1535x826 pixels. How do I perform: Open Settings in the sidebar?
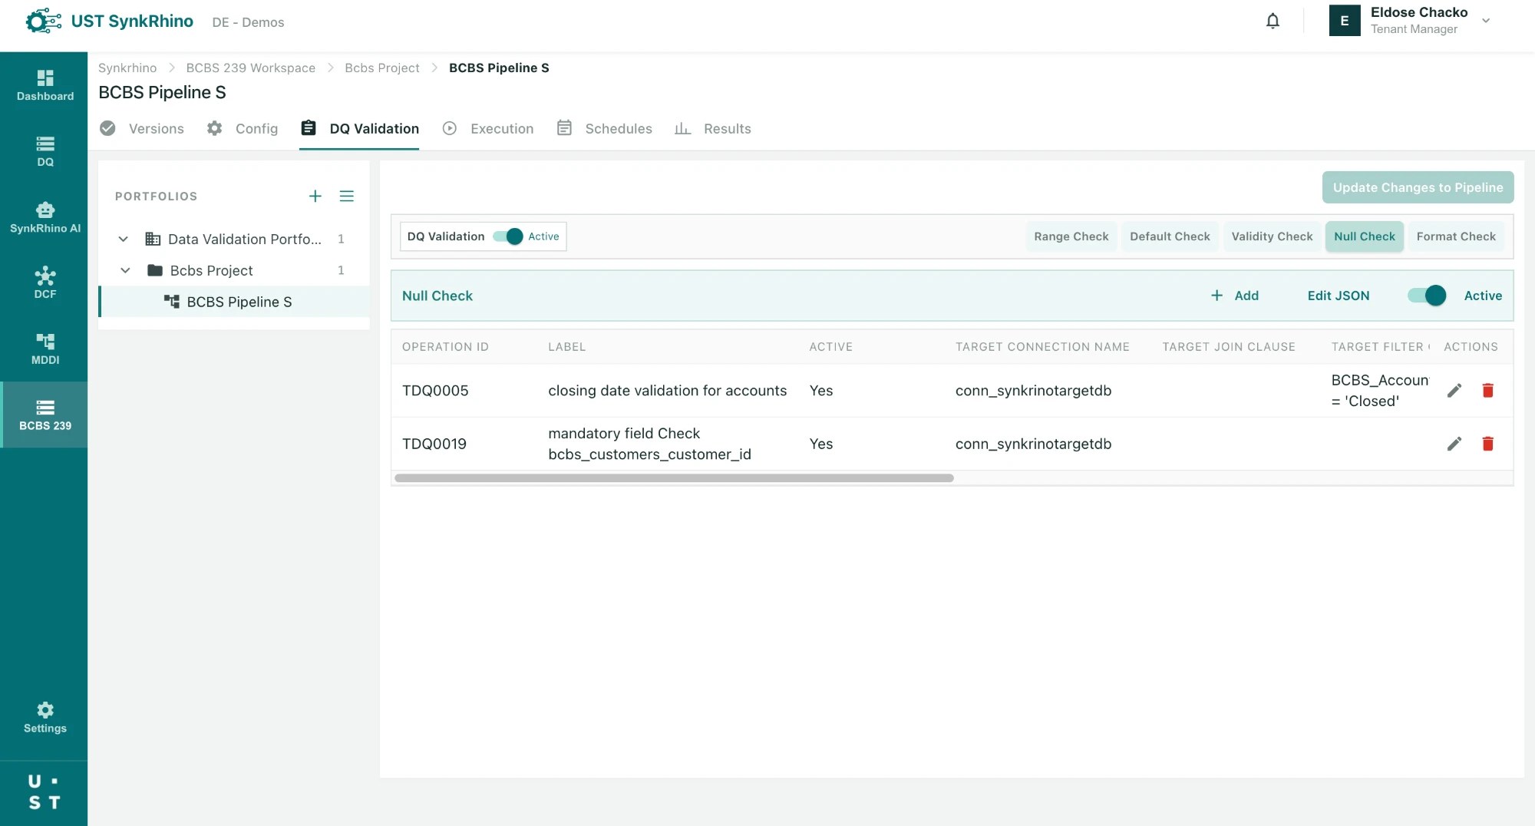point(45,717)
